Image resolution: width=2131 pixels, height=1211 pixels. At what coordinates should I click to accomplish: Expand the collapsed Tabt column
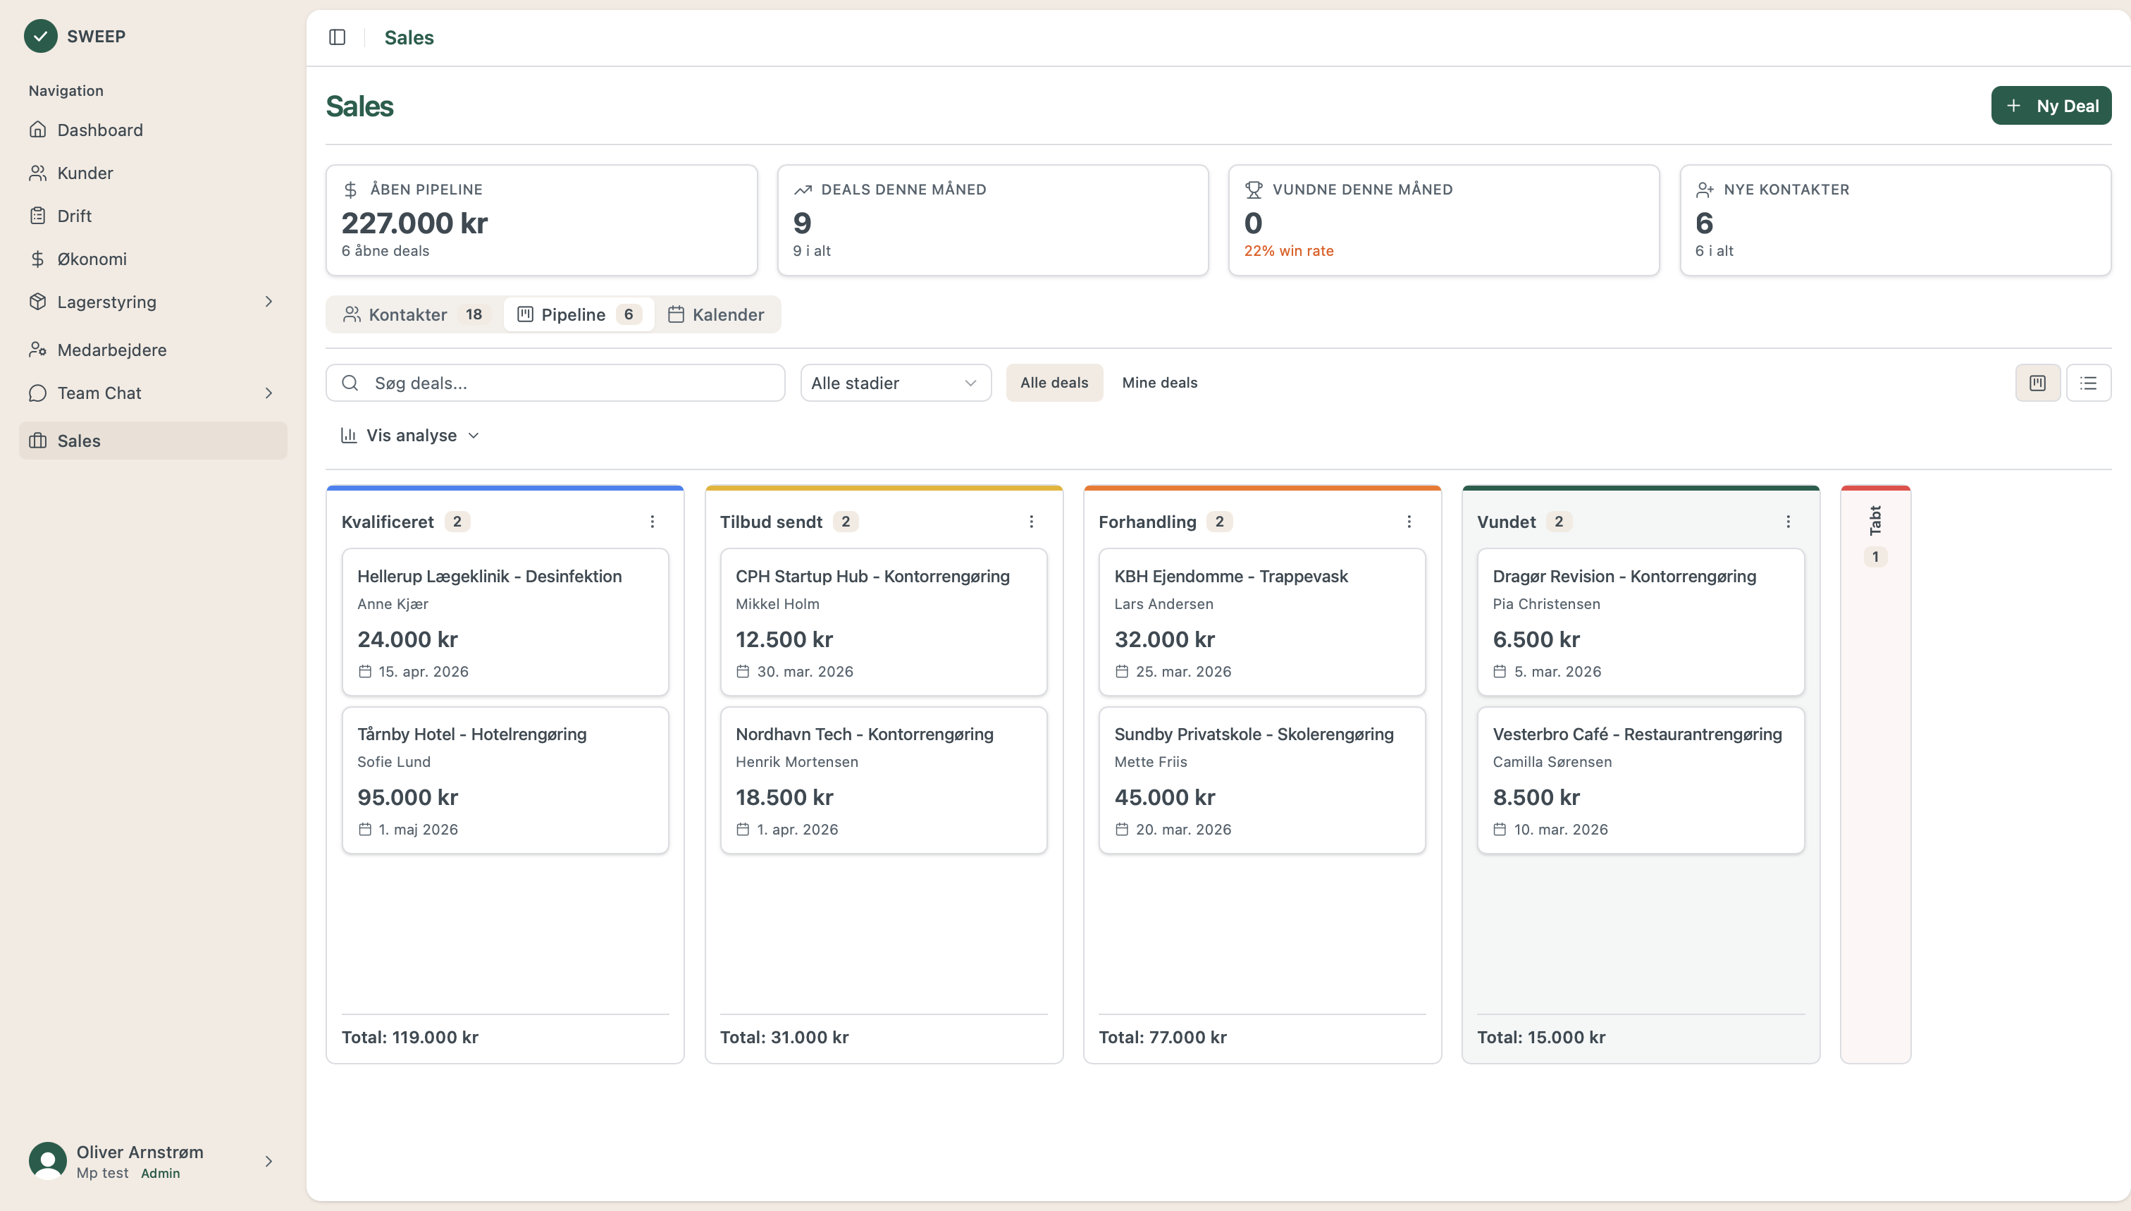point(1875,532)
